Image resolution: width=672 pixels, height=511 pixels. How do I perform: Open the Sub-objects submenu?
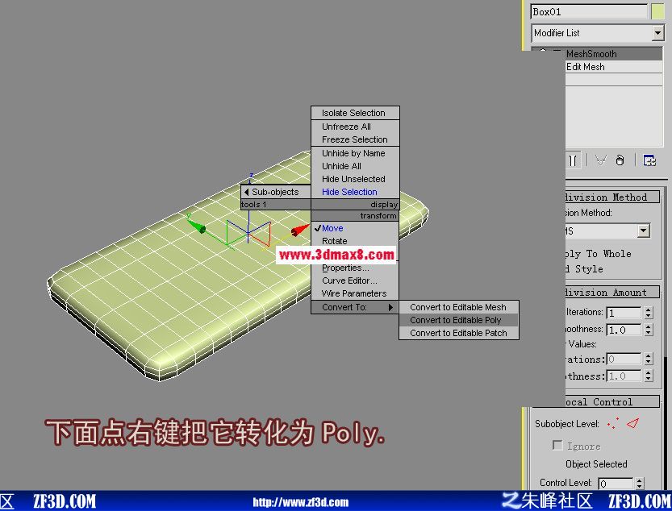(276, 192)
